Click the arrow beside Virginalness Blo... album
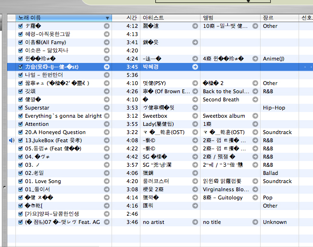This screenshot has height=247, width=313. click(x=255, y=190)
